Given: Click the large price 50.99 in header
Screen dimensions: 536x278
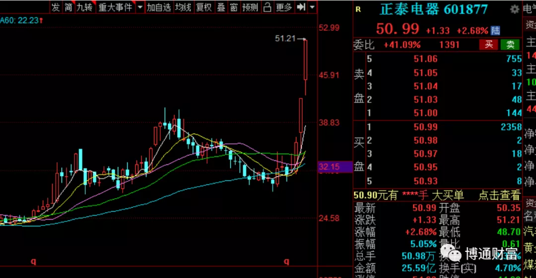Looking at the screenshot, I should pos(397,29).
